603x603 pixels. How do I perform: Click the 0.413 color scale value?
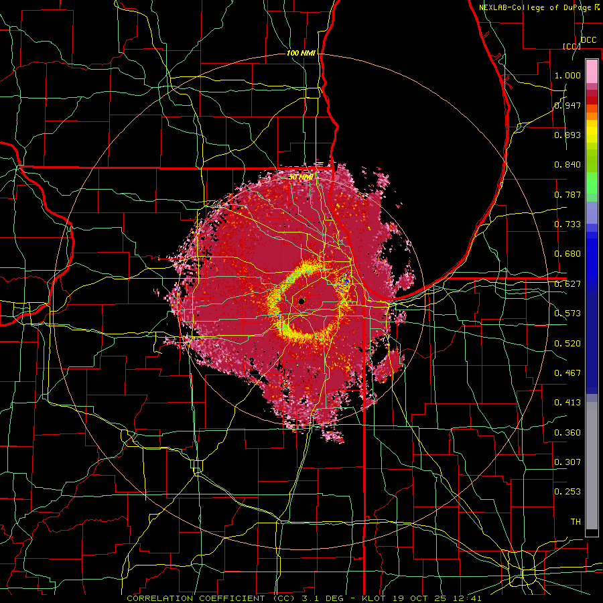point(567,403)
